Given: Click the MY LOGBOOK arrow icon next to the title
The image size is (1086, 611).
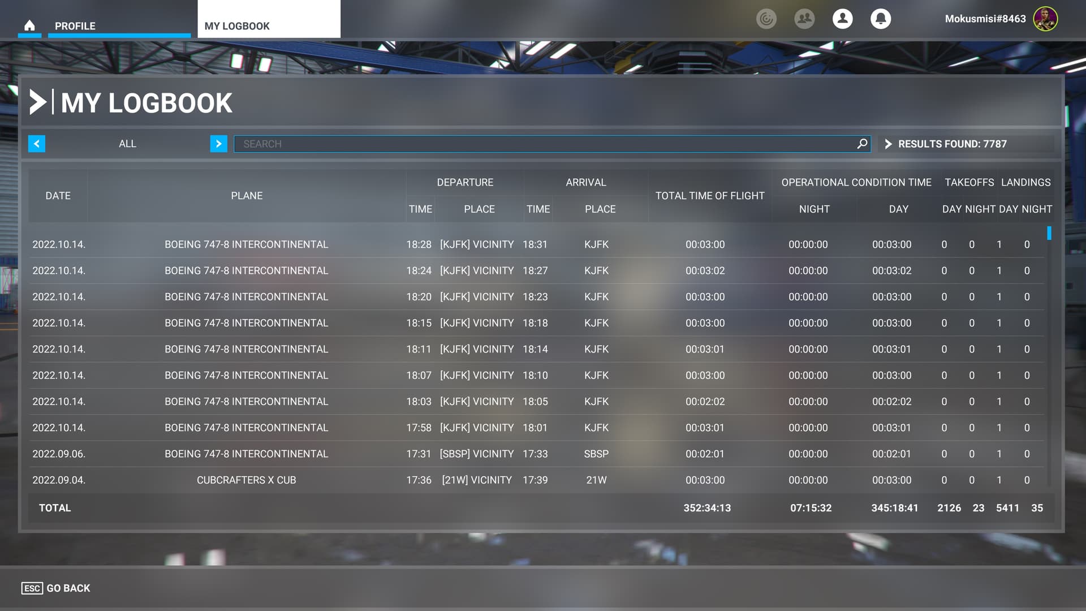Looking at the screenshot, I should [38, 102].
